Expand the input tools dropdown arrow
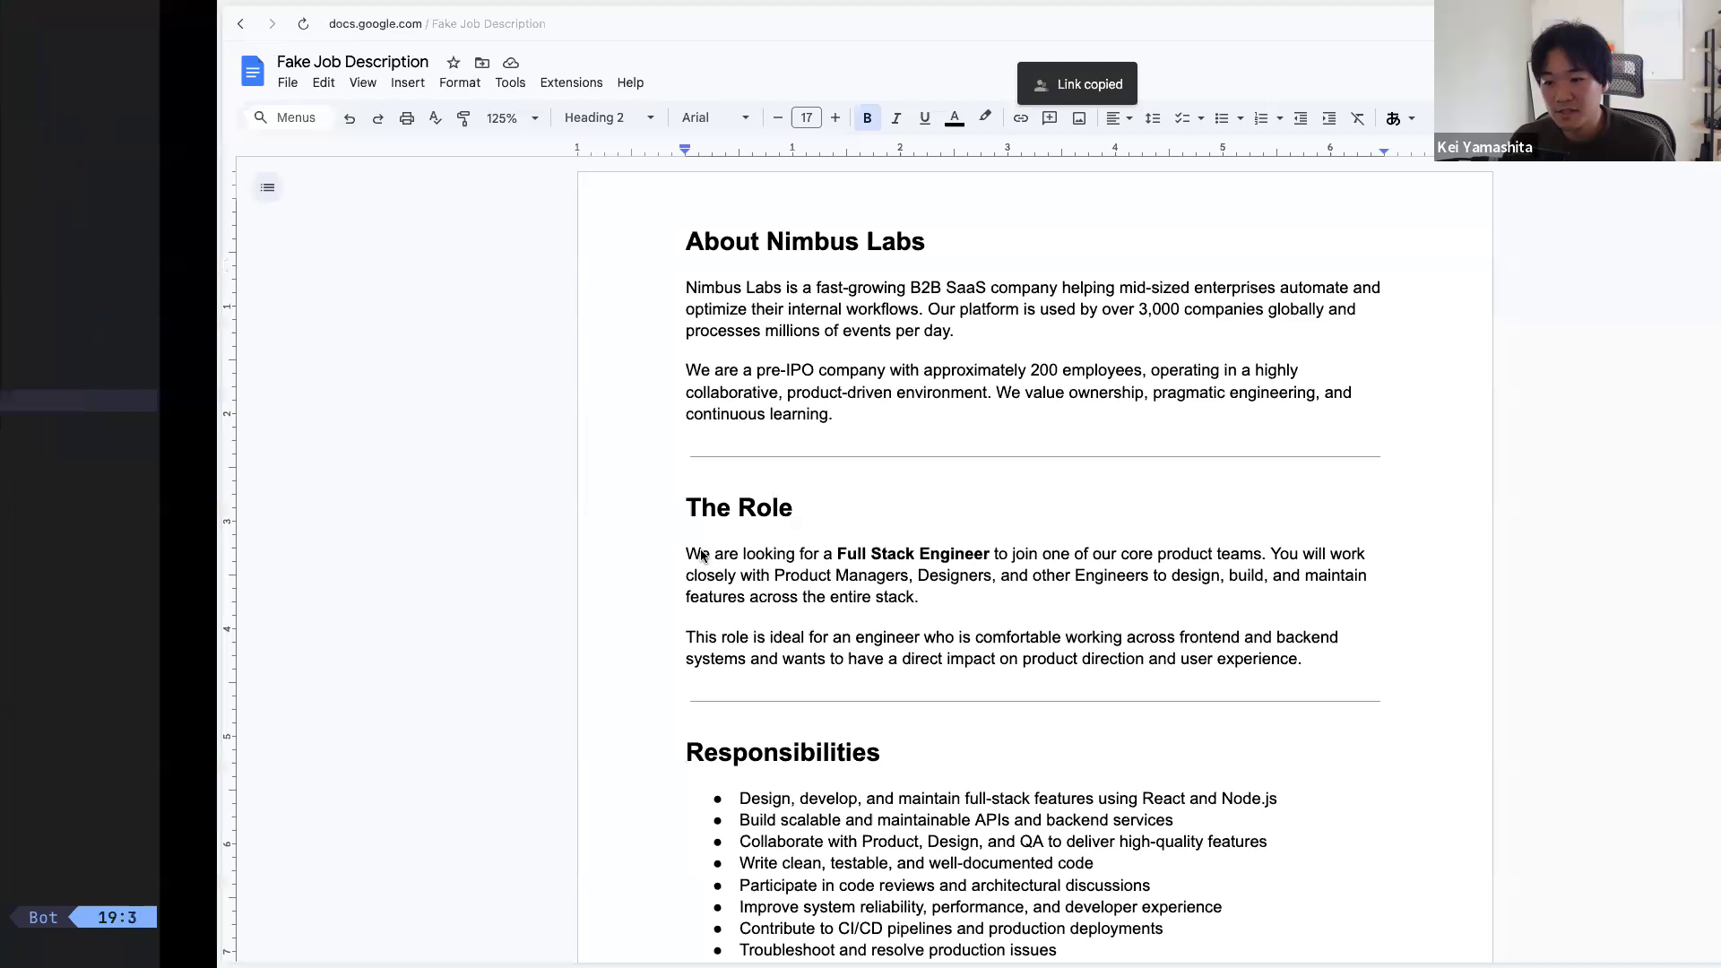Image resolution: width=1721 pixels, height=968 pixels. (x=1412, y=118)
